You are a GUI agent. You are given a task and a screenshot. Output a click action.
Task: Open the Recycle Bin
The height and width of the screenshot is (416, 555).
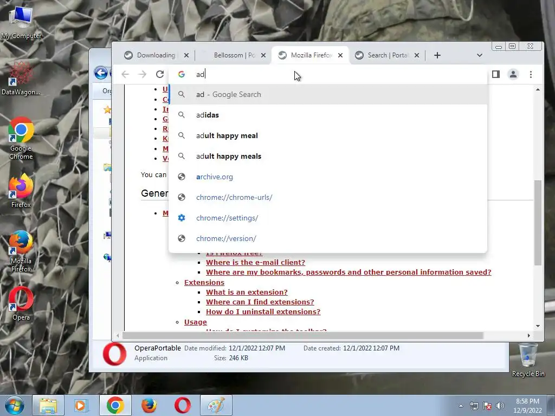click(x=528, y=360)
